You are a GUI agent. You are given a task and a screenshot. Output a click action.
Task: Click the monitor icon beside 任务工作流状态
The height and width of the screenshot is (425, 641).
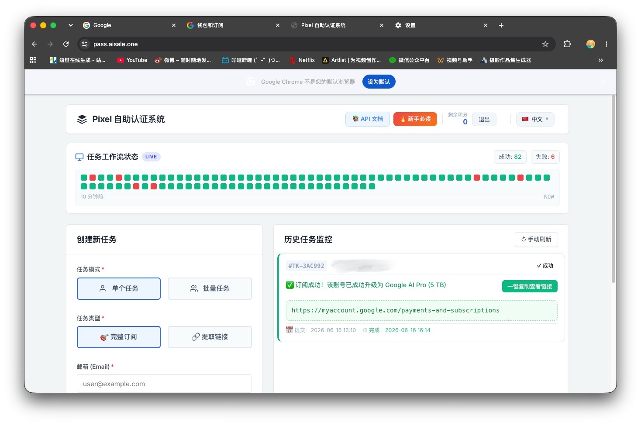point(79,157)
